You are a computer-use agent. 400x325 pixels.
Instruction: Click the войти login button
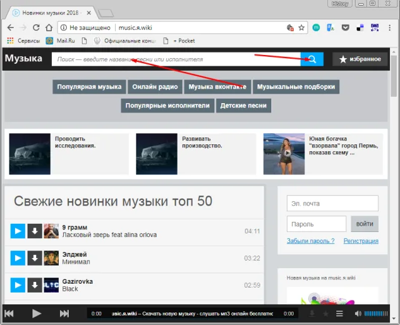click(364, 224)
